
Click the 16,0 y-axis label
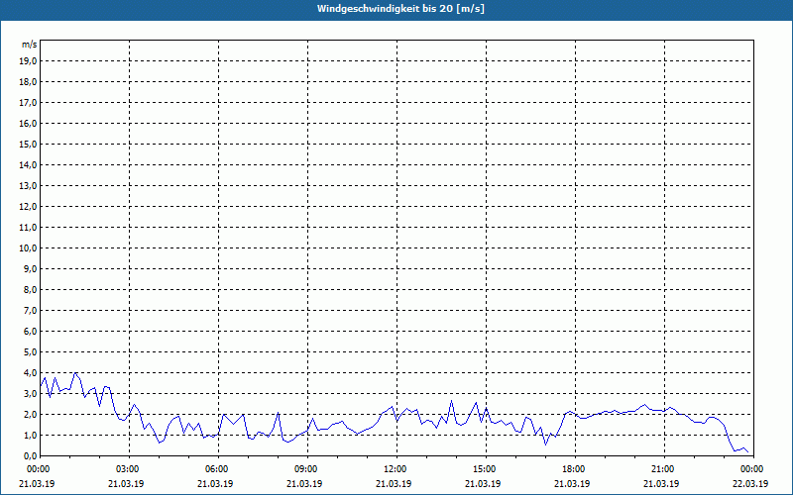30,123
